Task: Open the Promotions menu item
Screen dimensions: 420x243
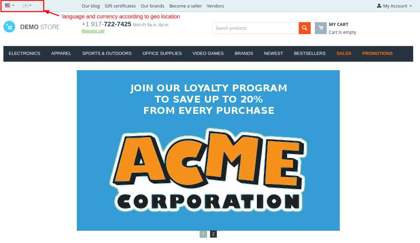Action: click(x=377, y=54)
